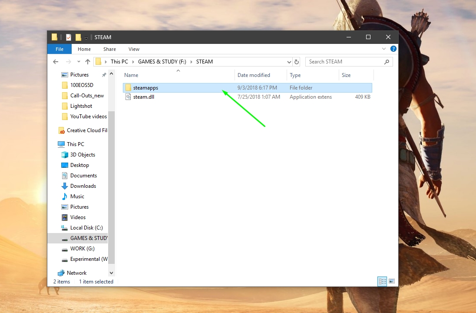The height and width of the screenshot is (313, 476).
Task: Click the 409 KB size value
Action: coord(363,97)
